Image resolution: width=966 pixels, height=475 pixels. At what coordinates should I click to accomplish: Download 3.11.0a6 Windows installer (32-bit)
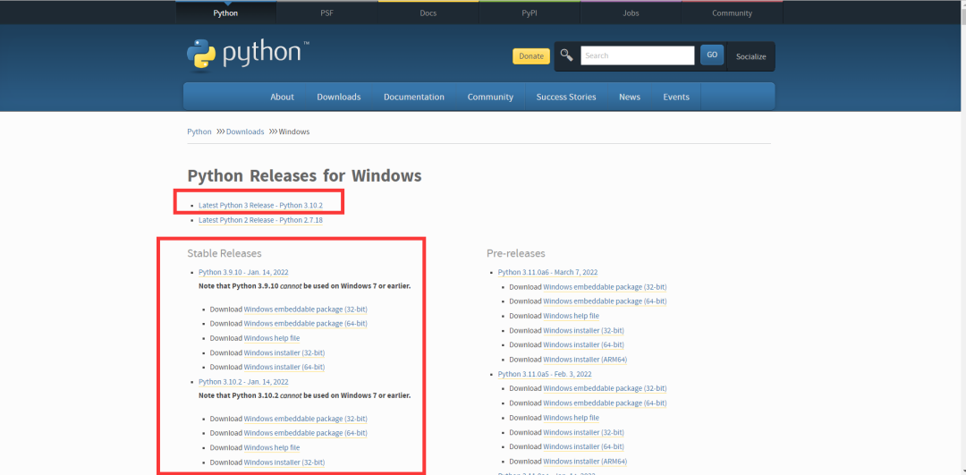click(583, 331)
